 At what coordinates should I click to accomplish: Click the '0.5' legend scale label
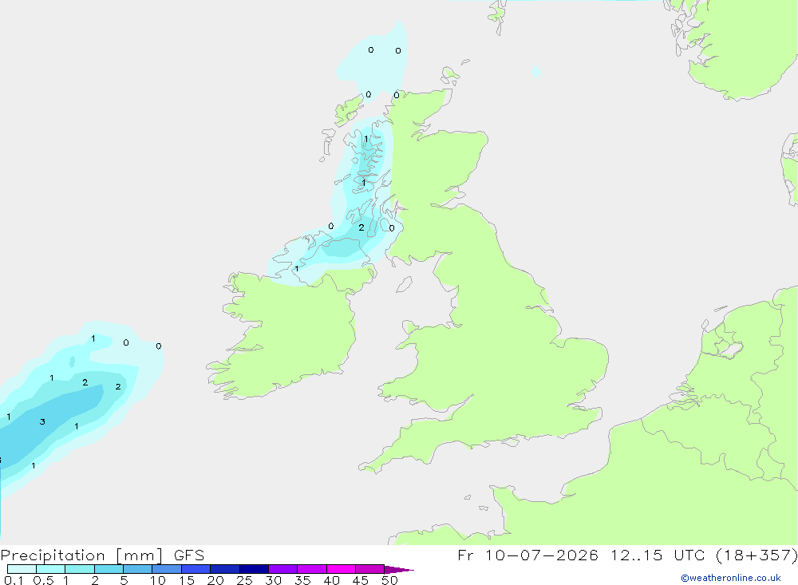pyautogui.click(x=43, y=580)
